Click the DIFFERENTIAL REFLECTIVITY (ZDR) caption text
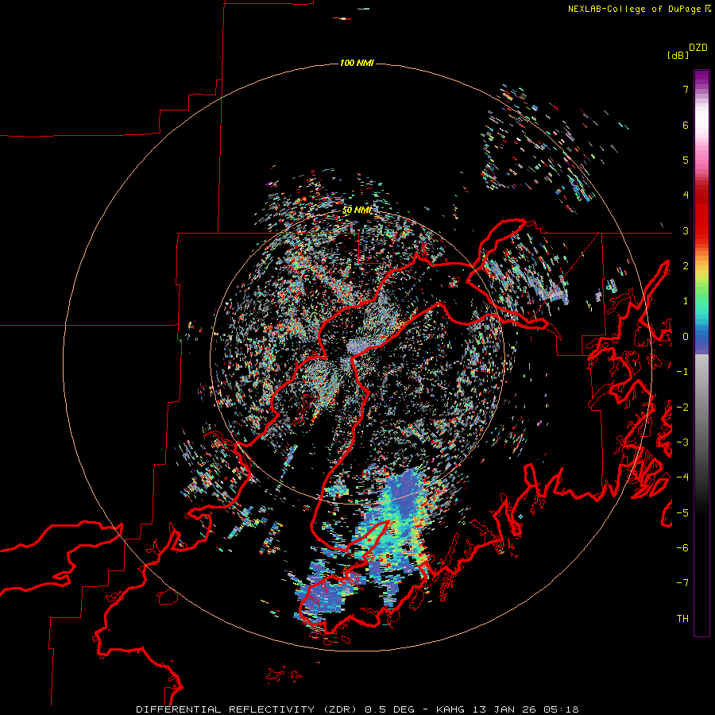This screenshot has height=715, width=715. point(248,709)
